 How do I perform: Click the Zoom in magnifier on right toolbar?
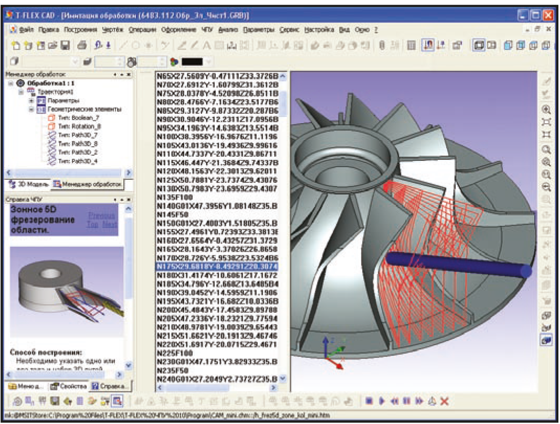tap(546, 110)
